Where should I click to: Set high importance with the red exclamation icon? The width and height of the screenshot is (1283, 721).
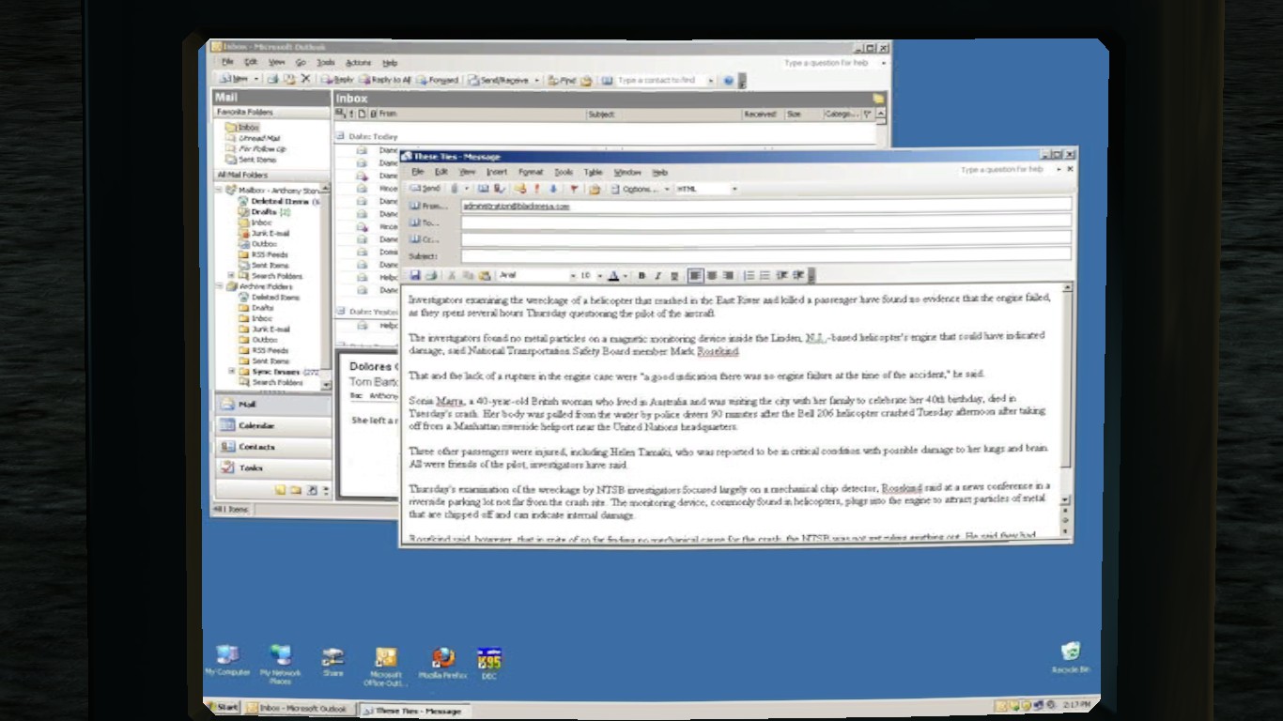537,189
